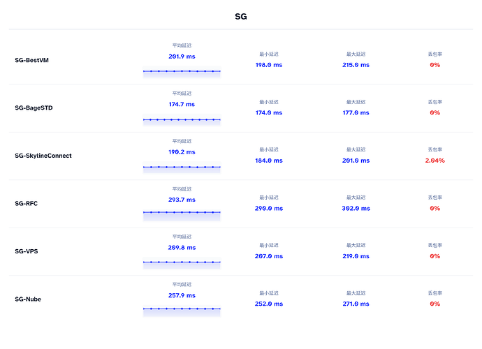Select the 257.9 ms average latency value
The width and height of the screenshot is (482, 349).
tap(182, 295)
